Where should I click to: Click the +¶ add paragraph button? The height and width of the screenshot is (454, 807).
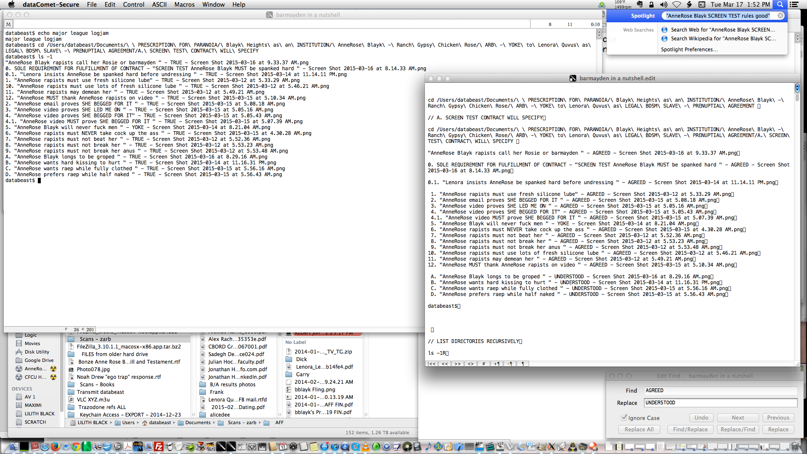[497, 364]
